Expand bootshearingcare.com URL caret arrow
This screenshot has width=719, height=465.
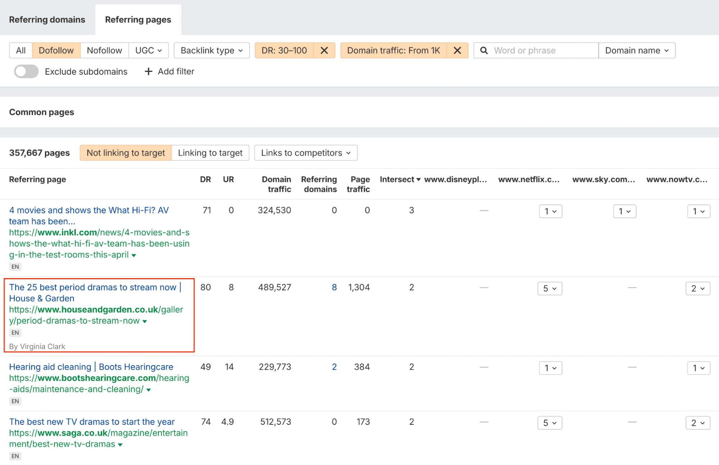click(x=149, y=390)
